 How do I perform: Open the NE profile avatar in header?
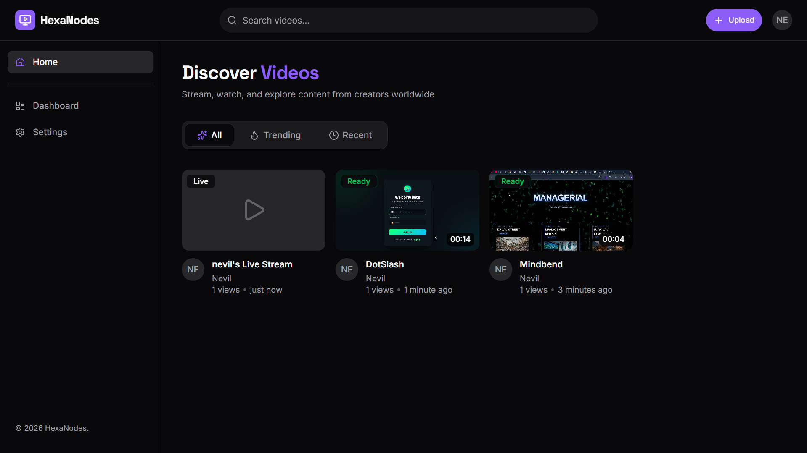(x=782, y=20)
